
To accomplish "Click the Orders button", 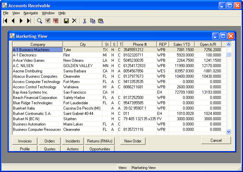I will point(50,141).
